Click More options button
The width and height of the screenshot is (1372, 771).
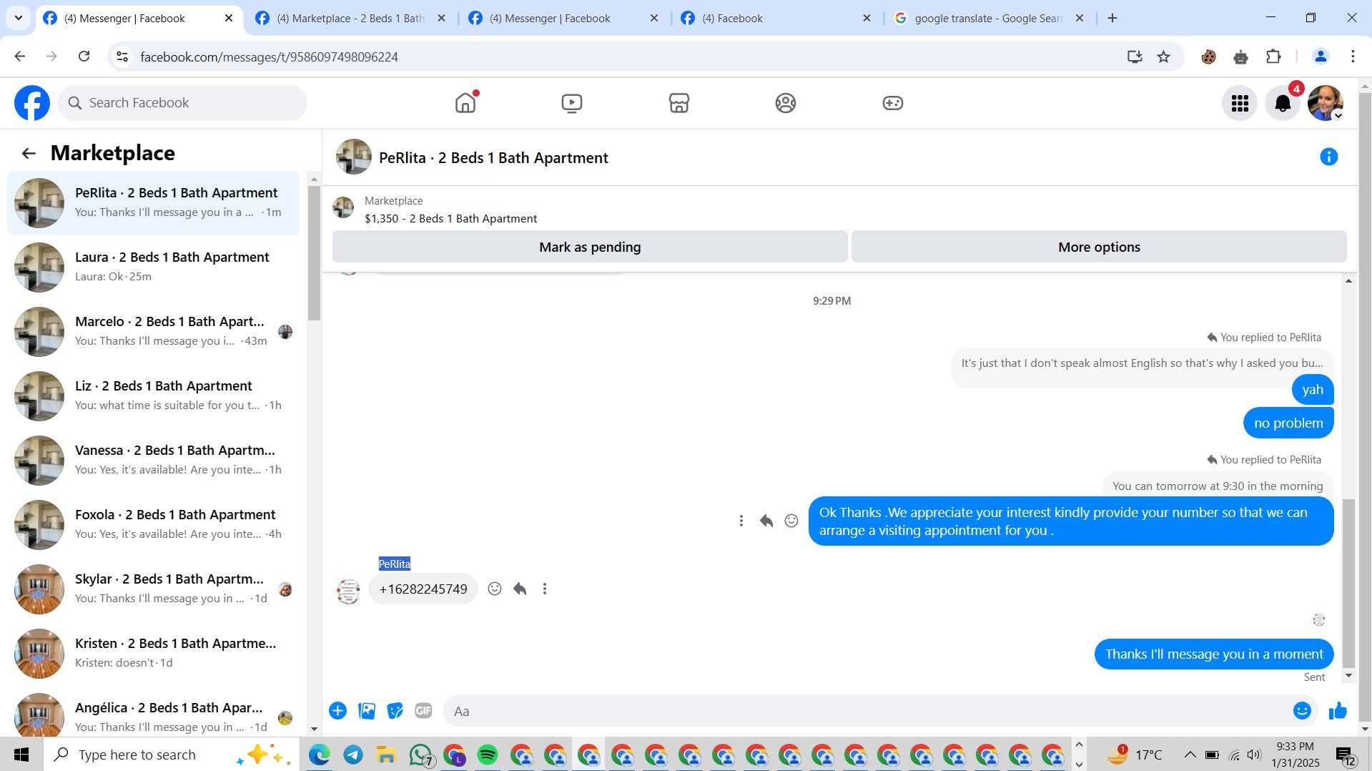coord(1099,247)
